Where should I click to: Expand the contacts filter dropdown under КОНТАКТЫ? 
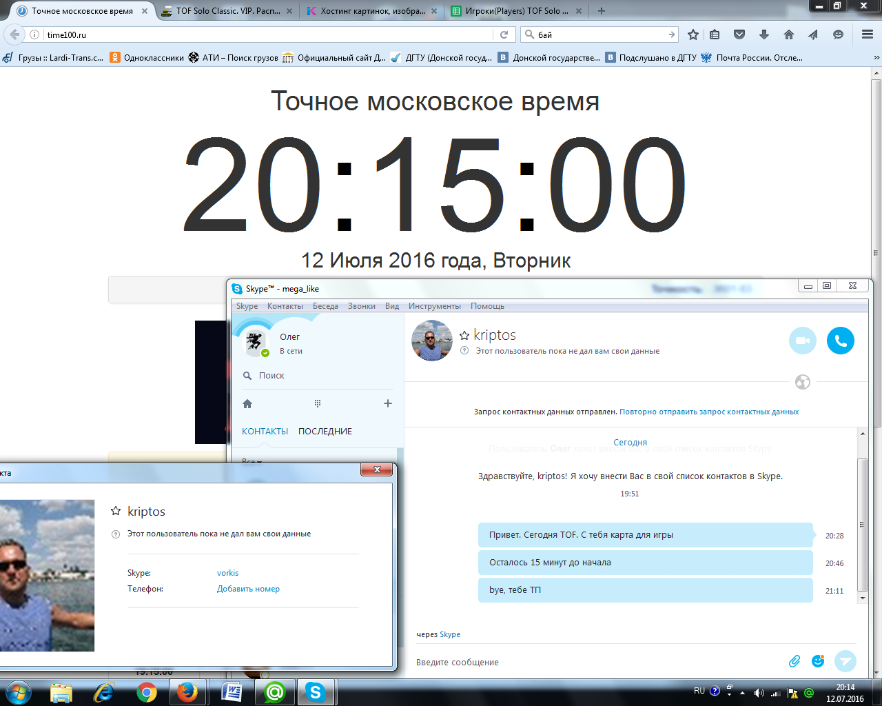(x=252, y=461)
